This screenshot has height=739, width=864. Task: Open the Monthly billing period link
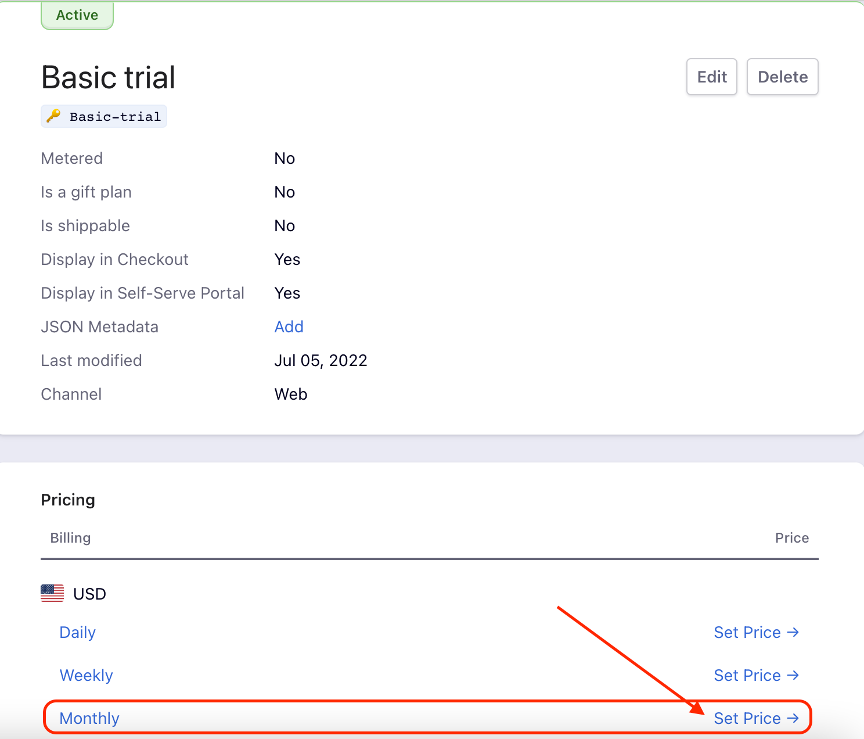pyautogui.click(x=89, y=718)
